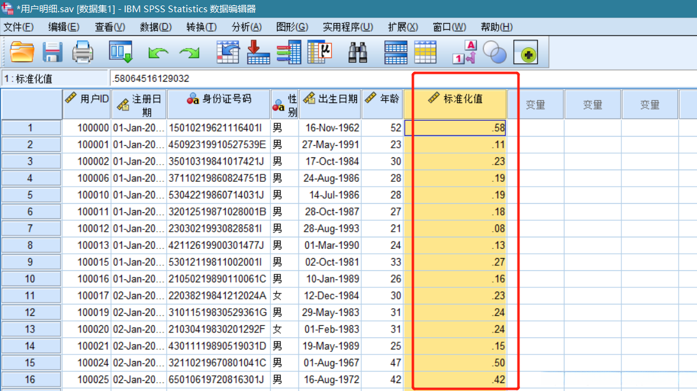Image resolution: width=697 pixels, height=391 pixels.
Task: Click birth date 01-Feb-1983
Action: click(330, 329)
